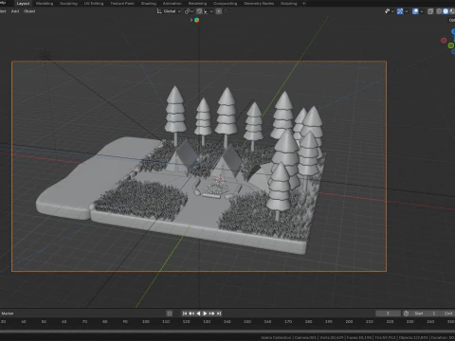The image size is (455, 341).
Task: Click the colorful add-on icon below header
Action: click(x=196, y=20)
